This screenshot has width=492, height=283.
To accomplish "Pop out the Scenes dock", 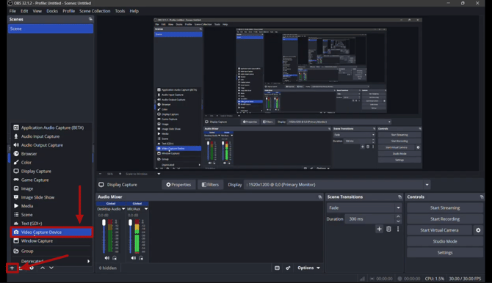I will pos(90,19).
